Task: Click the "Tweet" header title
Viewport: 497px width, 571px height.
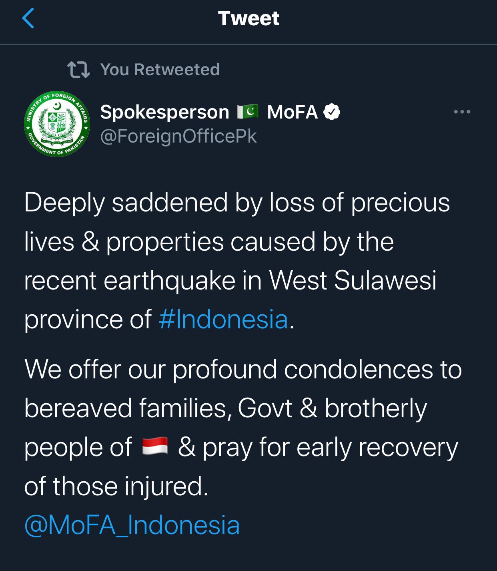Action: (x=248, y=18)
